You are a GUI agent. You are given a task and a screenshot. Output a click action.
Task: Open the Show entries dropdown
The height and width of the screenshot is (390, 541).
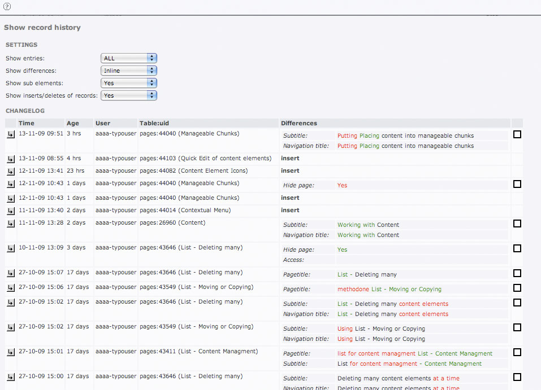[128, 58]
